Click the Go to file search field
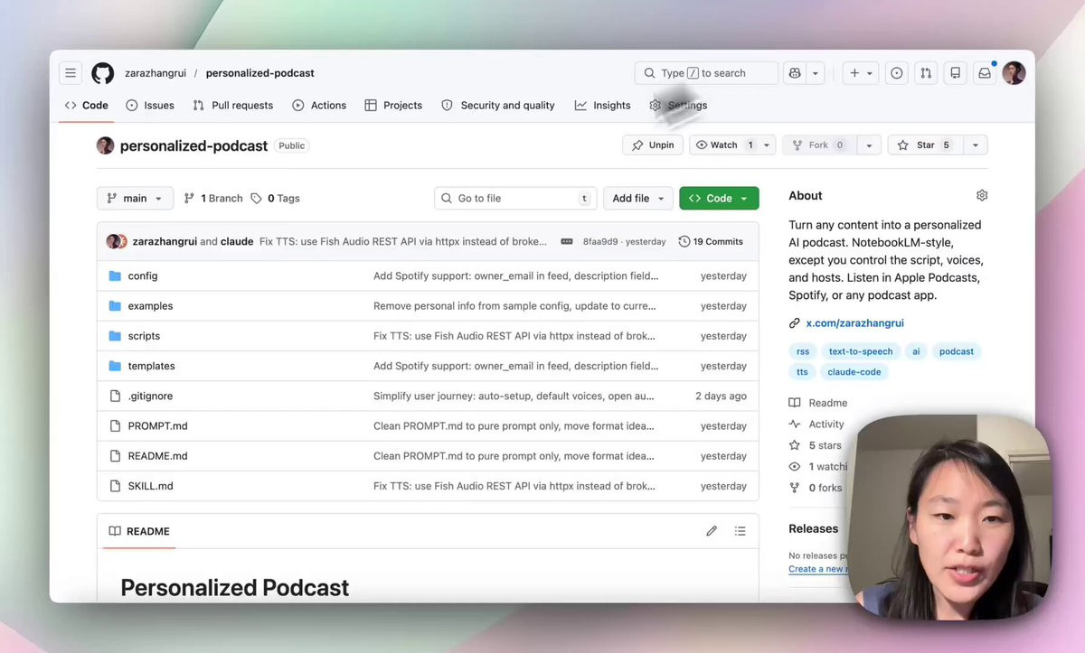 click(x=515, y=199)
